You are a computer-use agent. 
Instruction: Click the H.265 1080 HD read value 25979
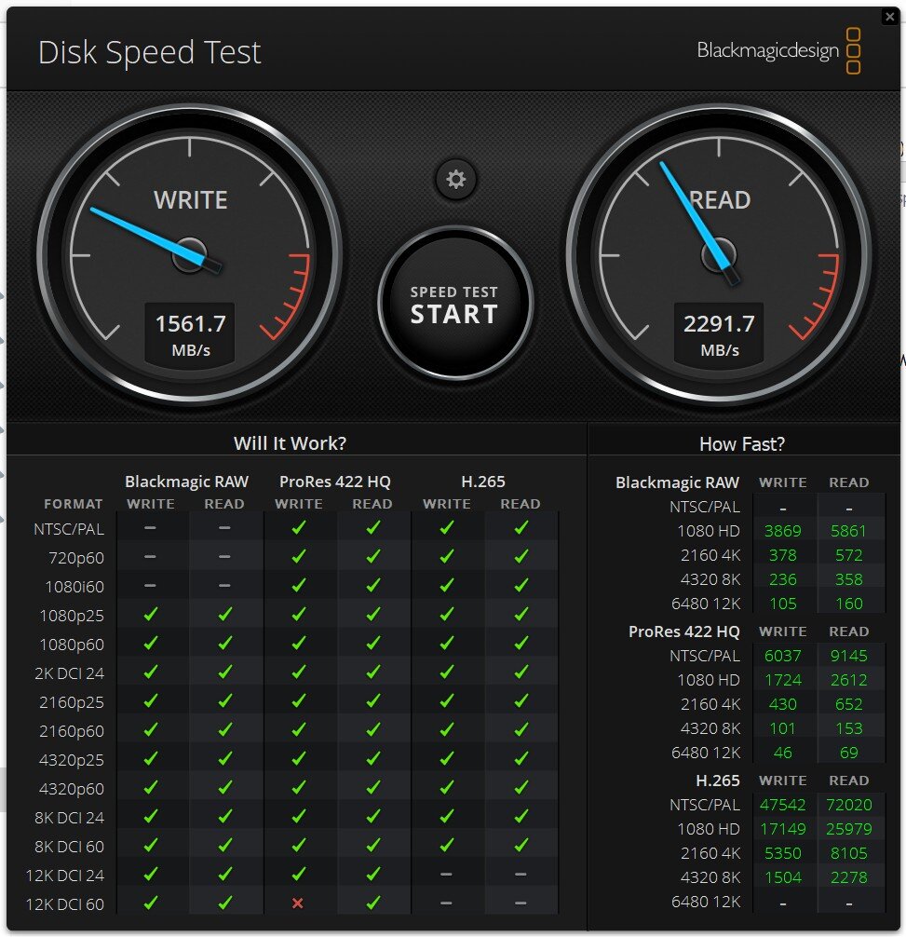click(848, 829)
